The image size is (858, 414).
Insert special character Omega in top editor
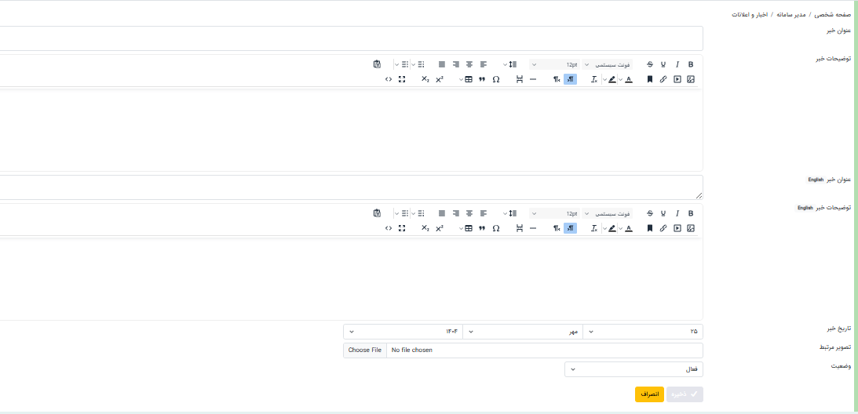pyautogui.click(x=496, y=79)
